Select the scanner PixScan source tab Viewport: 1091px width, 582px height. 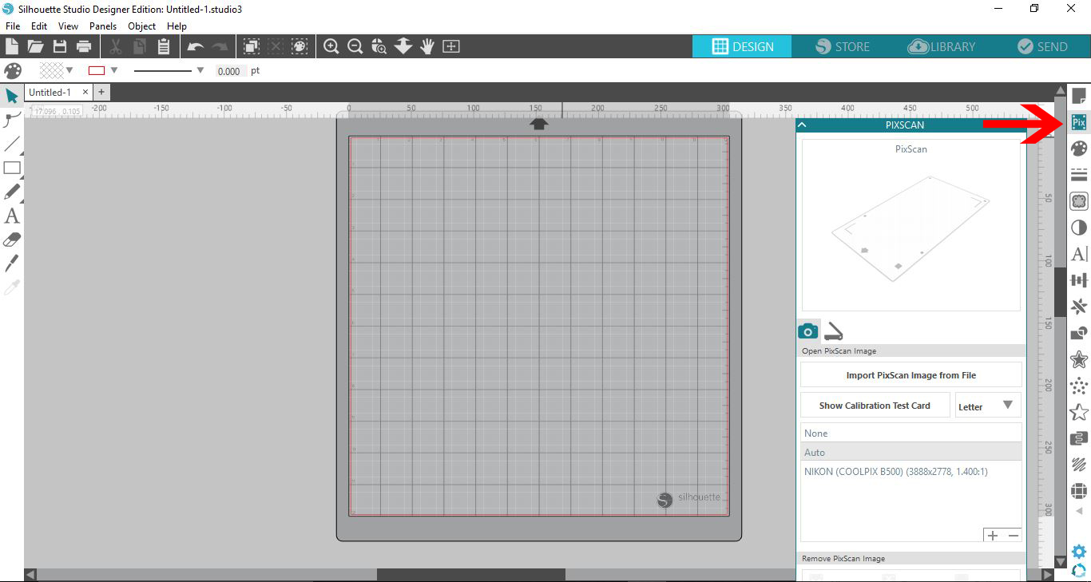pyautogui.click(x=835, y=331)
